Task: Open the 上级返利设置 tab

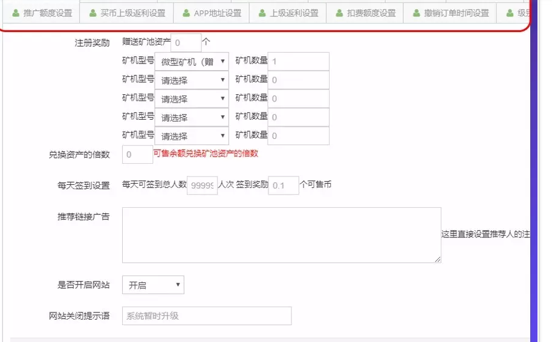Action: 288,13
